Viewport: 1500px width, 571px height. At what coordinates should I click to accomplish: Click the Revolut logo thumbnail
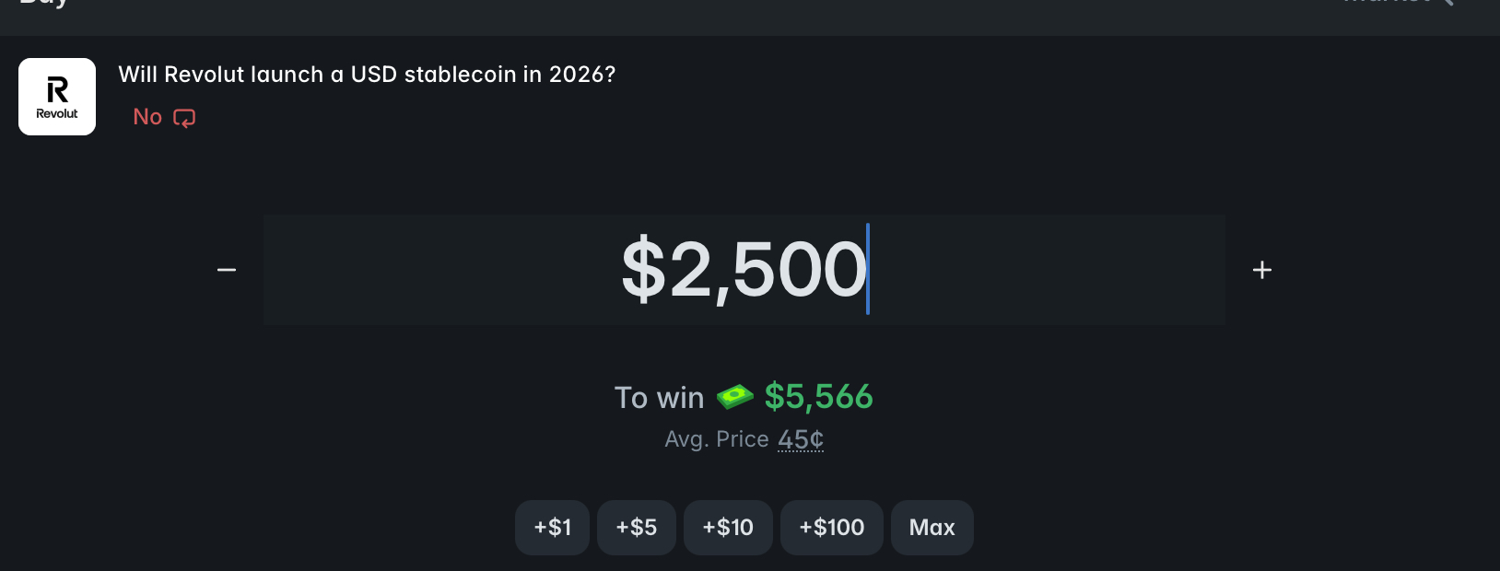[57, 97]
